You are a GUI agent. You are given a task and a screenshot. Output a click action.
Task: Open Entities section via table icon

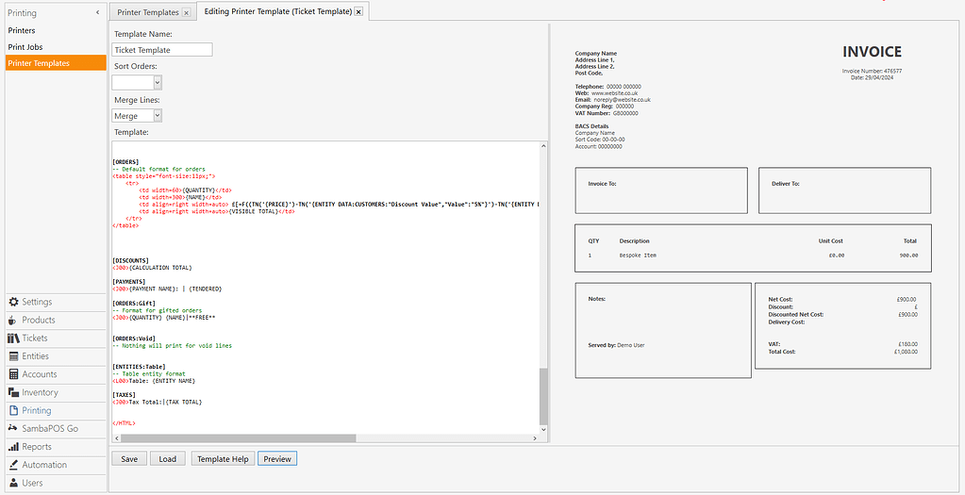(13, 356)
